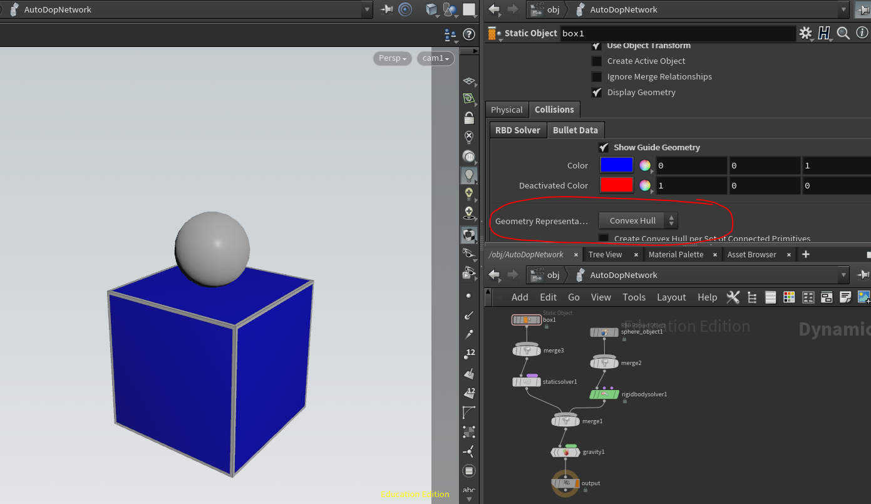The width and height of the screenshot is (871, 504).
Task: Switch to the Bullet Data tab
Action: click(575, 130)
